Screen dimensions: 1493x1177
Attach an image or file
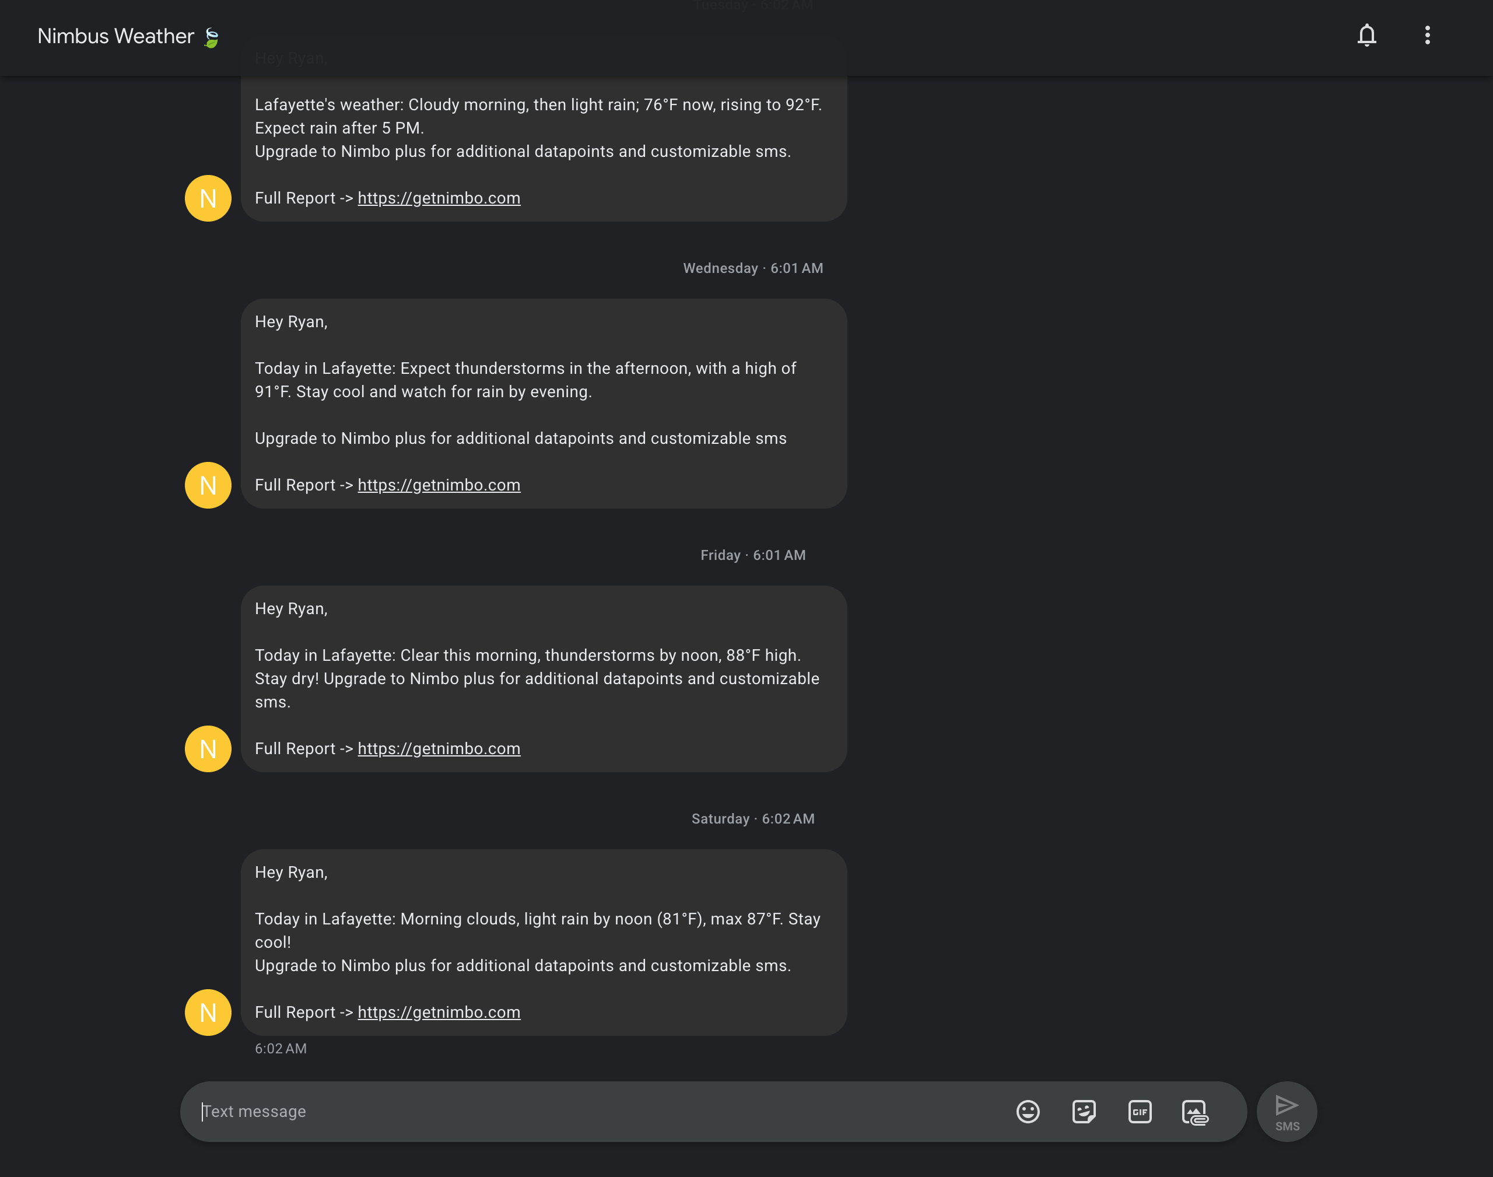[1196, 1112]
